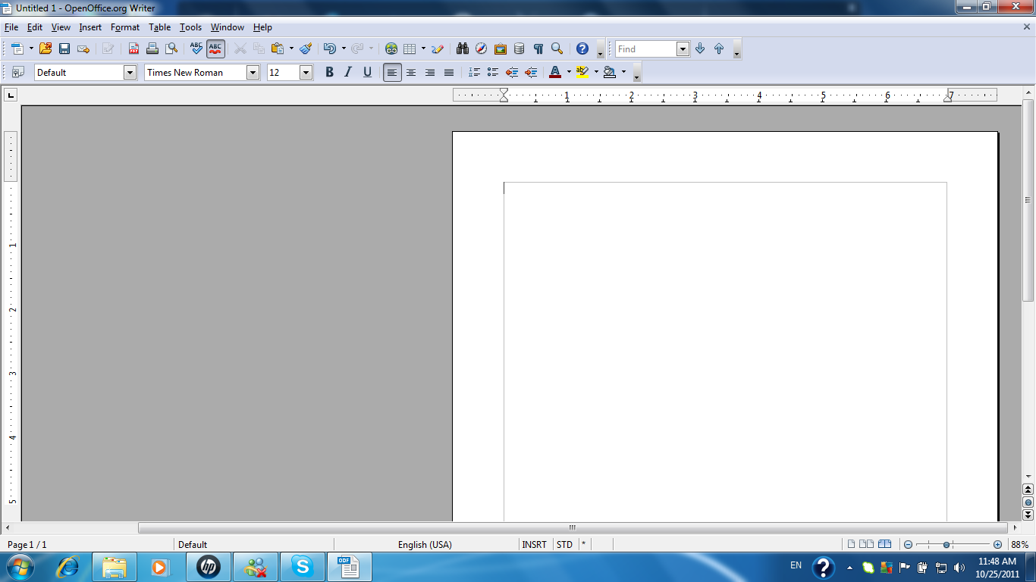Open Data Sources icon
1036x582 pixels.
(x=519, y=48)
